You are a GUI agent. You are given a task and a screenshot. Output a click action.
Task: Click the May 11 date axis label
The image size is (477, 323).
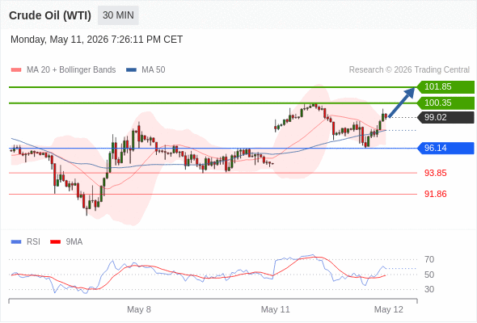276,309
